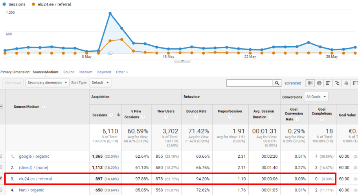
Task: Switch to performance bar view icon
Action: point(328,83)
